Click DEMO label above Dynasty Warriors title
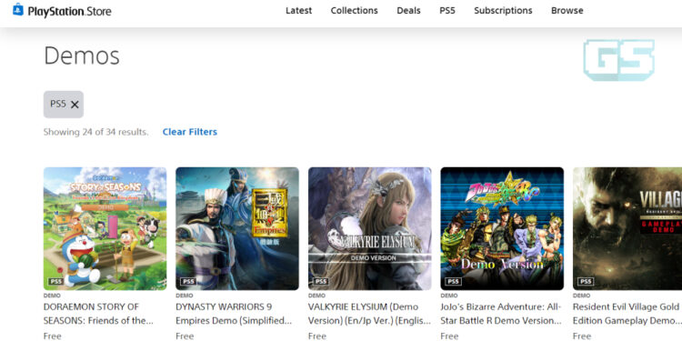 pyautogui.click(x=185, y=296)
